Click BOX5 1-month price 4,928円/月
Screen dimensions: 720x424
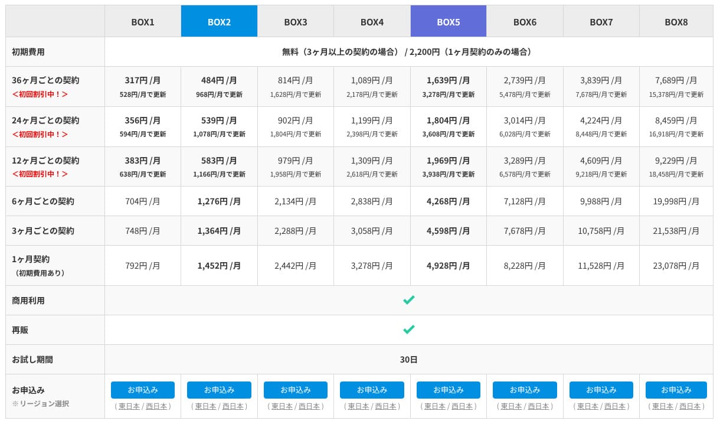pyautogui.click(x=448, y=266)
